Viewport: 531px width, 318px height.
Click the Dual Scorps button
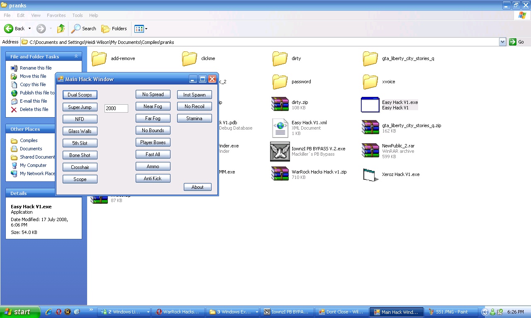click(x=80, y=95)
